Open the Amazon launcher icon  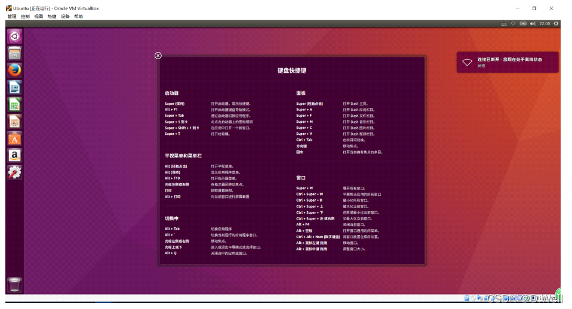click(14, 156)
